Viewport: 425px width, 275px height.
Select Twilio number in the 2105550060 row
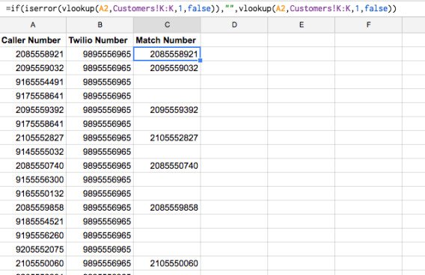[100, 263]
